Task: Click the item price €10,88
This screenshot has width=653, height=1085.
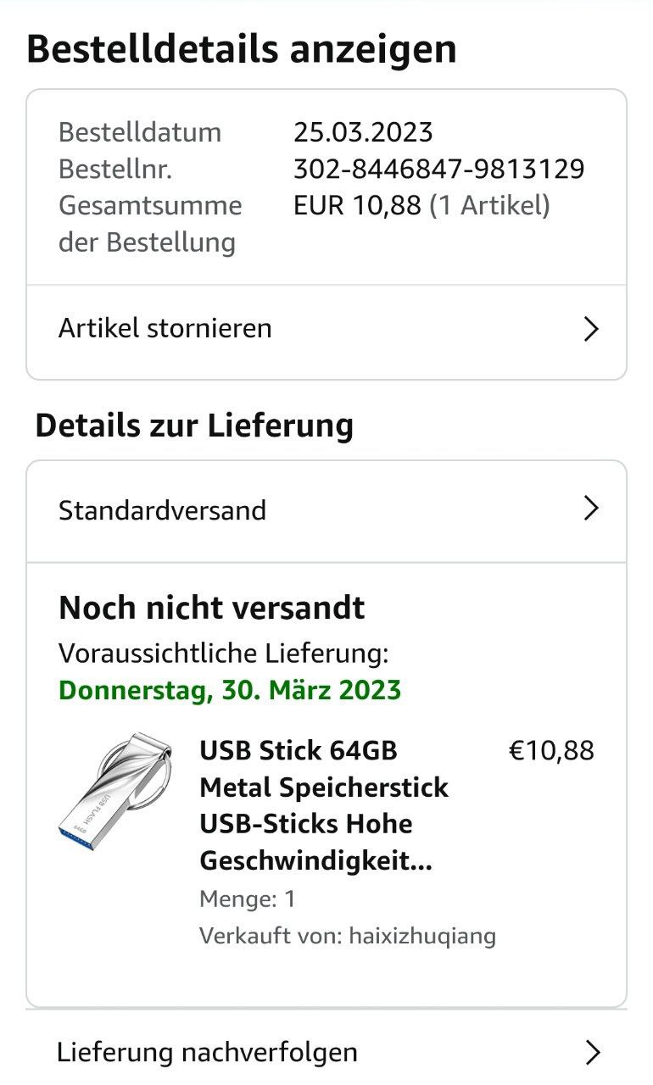Action: coord(551,751)
